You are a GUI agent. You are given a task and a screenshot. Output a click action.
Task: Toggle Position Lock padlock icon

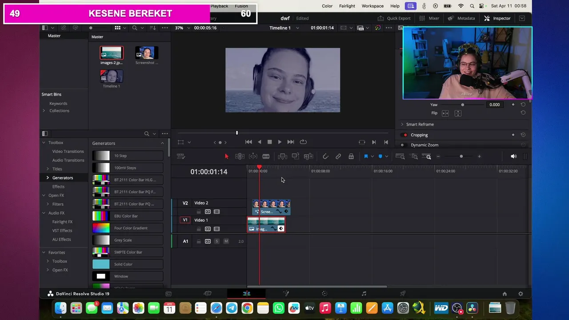point(351,156)
